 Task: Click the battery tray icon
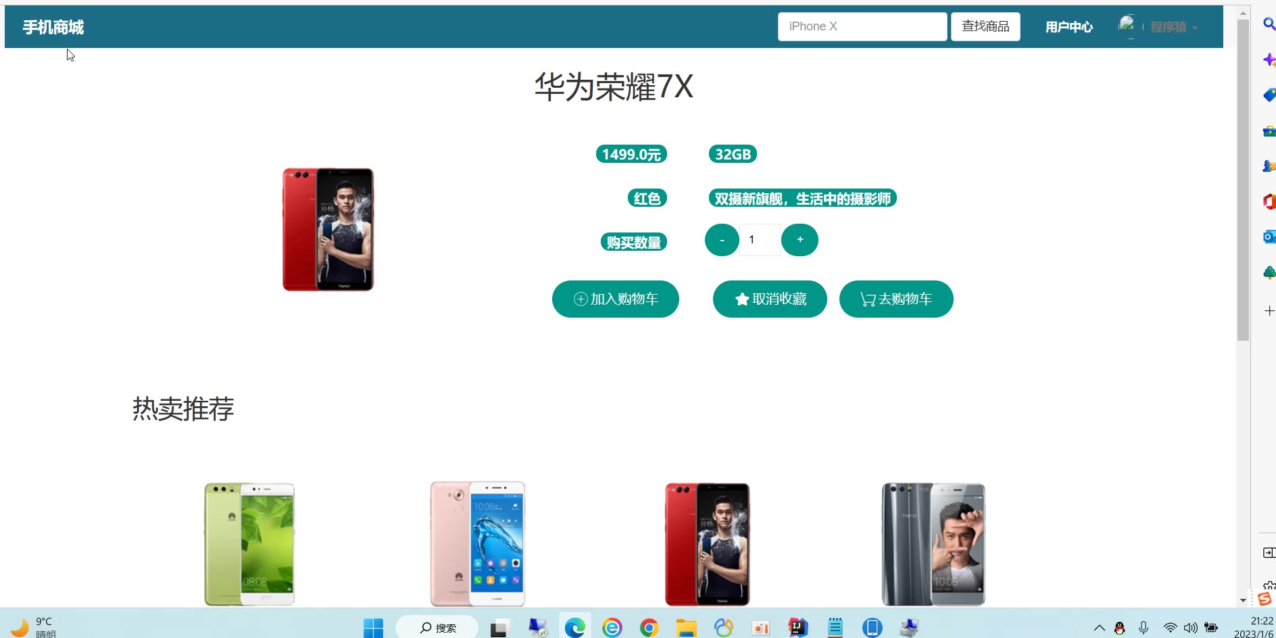point(1212,628)
